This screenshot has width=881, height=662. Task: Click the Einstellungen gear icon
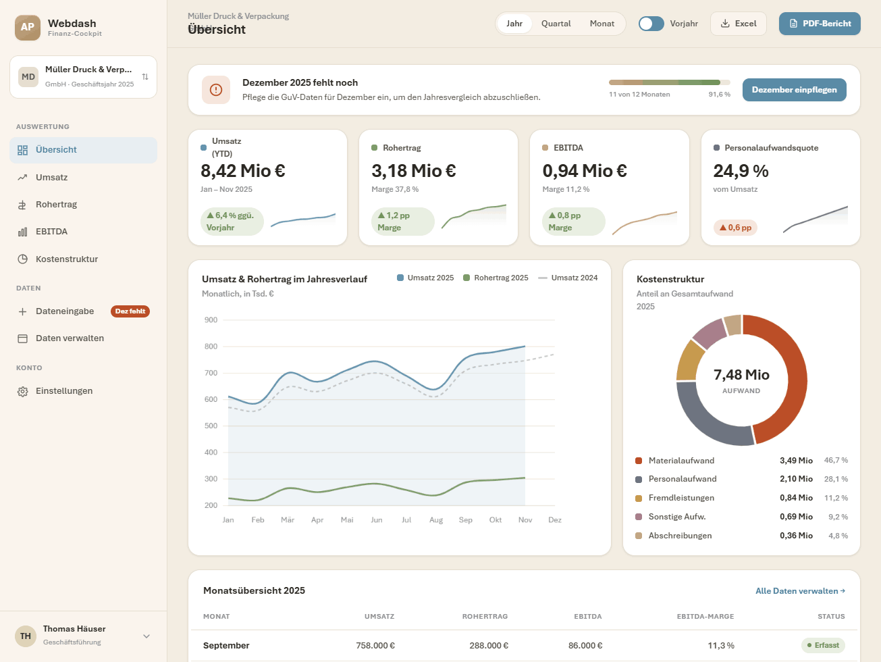[22, 391]
